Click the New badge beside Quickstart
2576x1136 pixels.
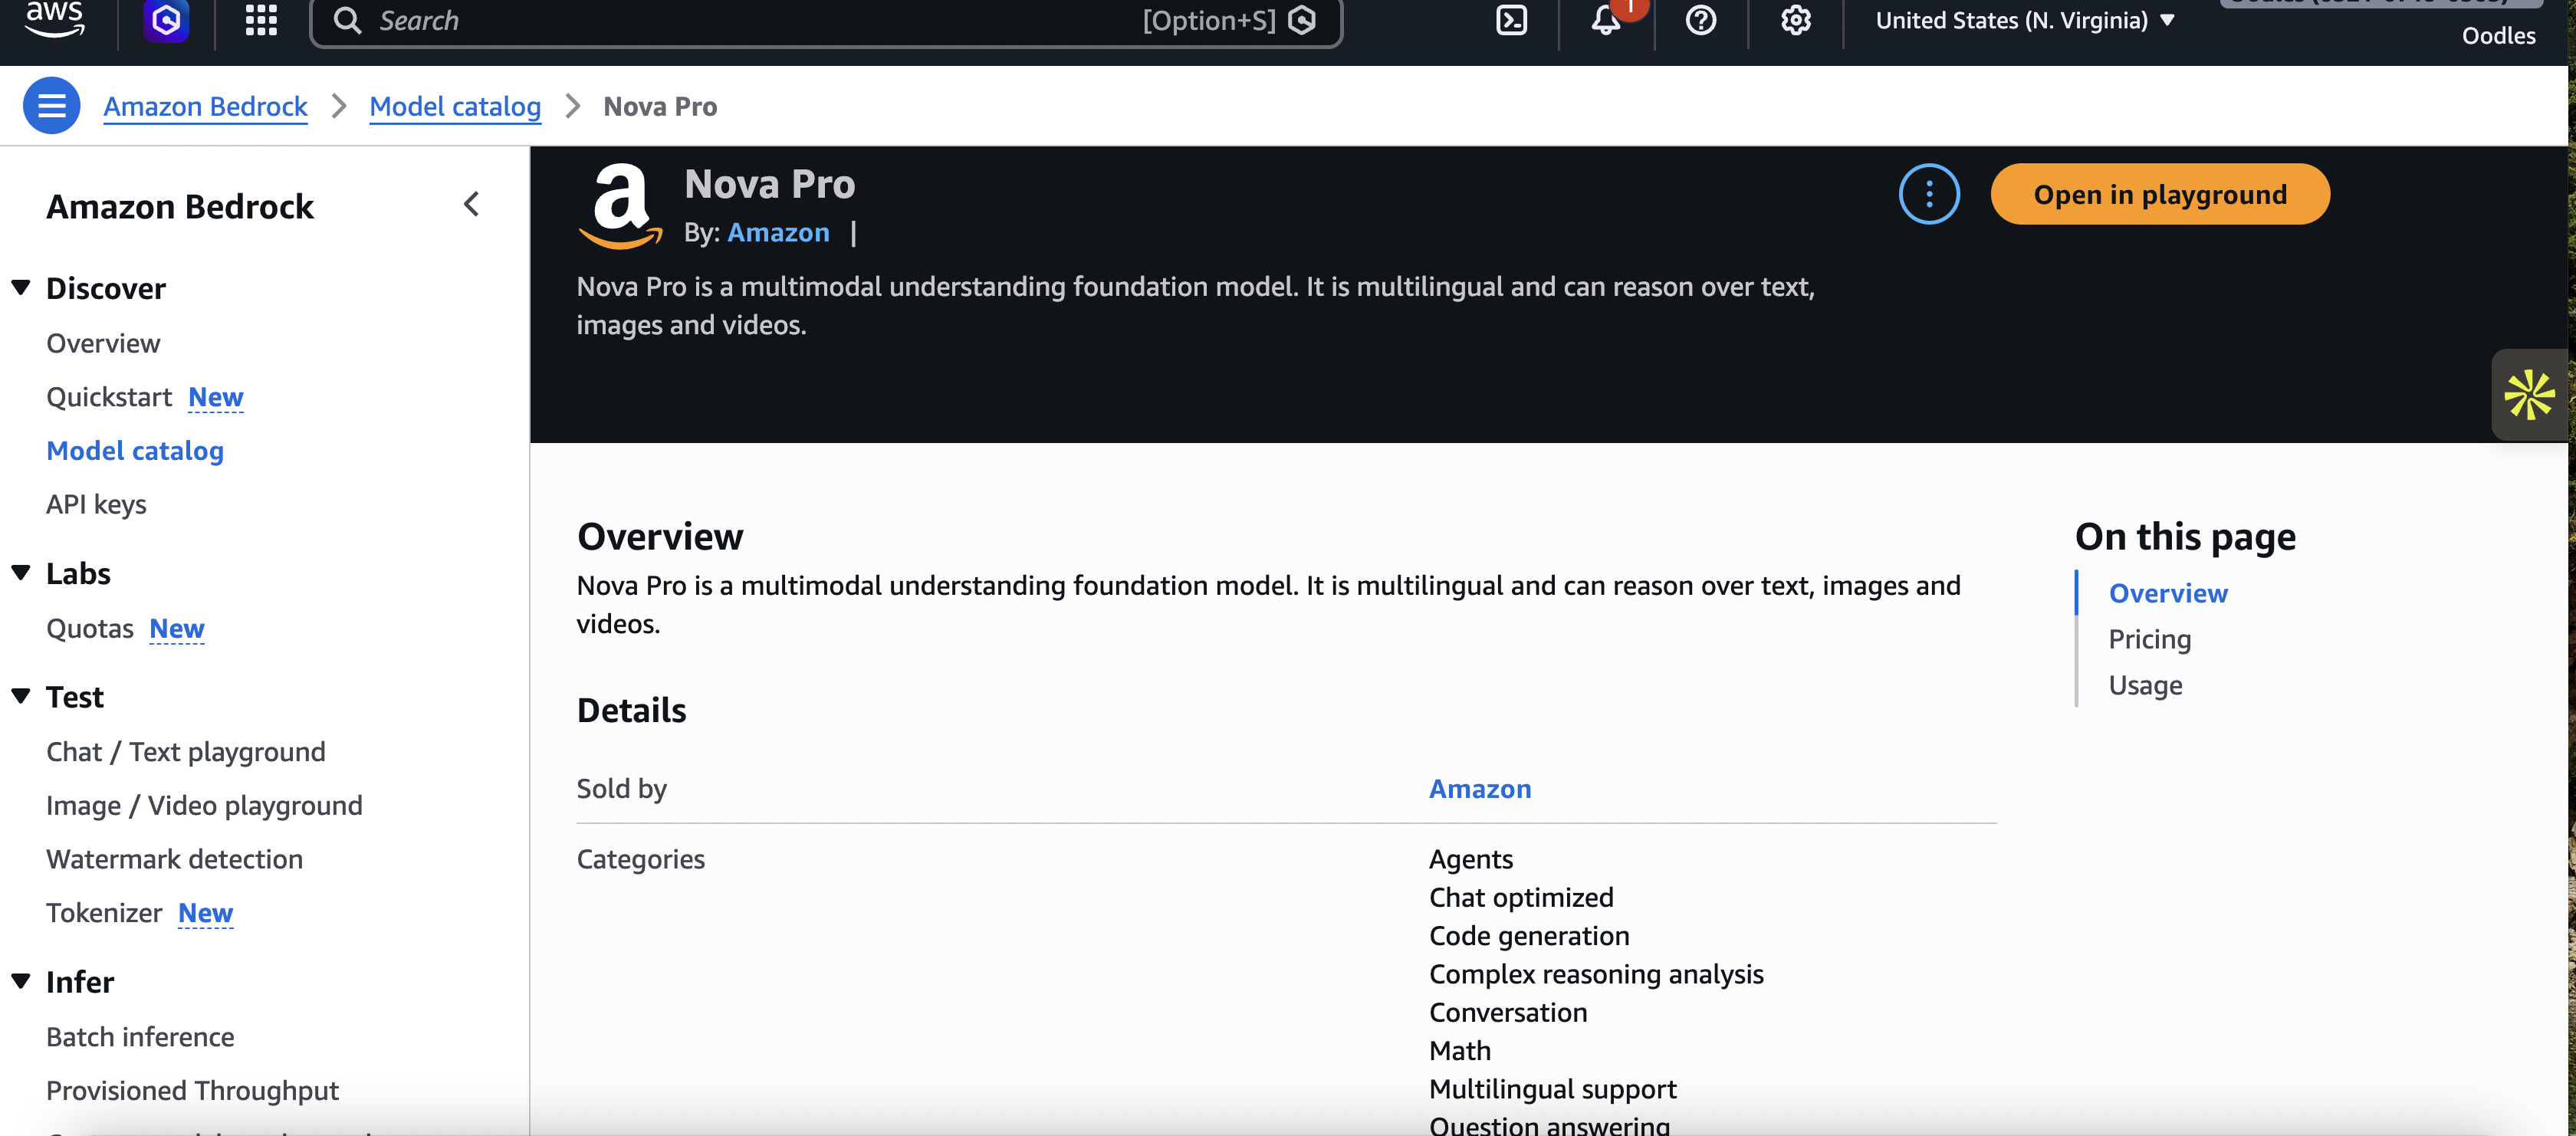pyautogui.click(x=216, y=397)
